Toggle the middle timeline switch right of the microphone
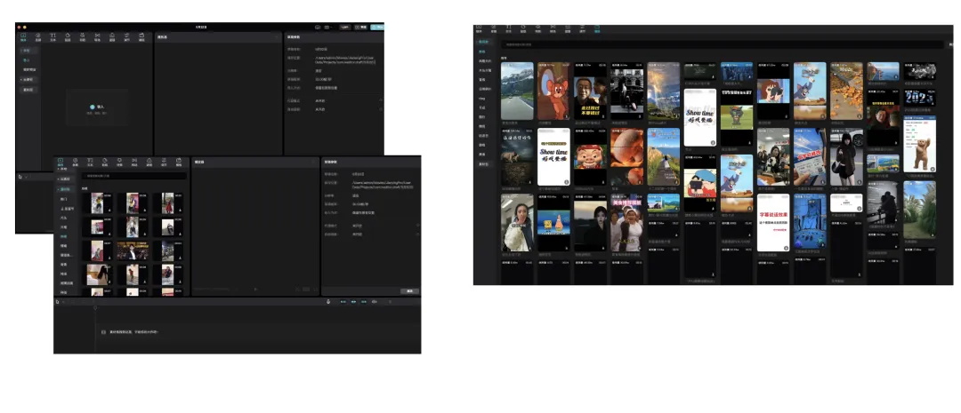Image resolution: width=961 pixels, height=413 pixels. [353, 302]
